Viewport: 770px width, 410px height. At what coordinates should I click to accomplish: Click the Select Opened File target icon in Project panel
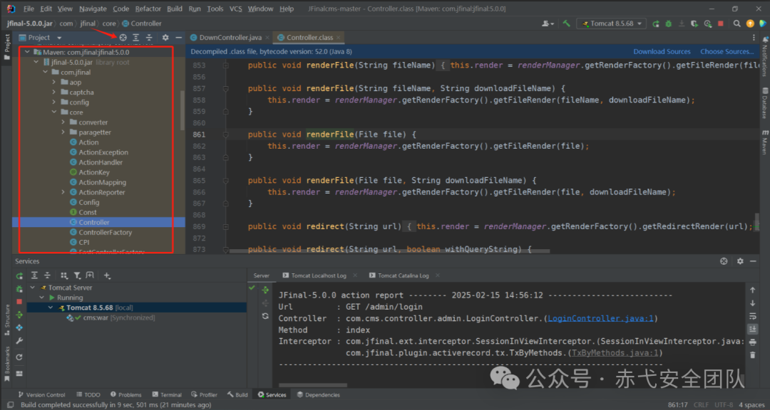[123, 37]
